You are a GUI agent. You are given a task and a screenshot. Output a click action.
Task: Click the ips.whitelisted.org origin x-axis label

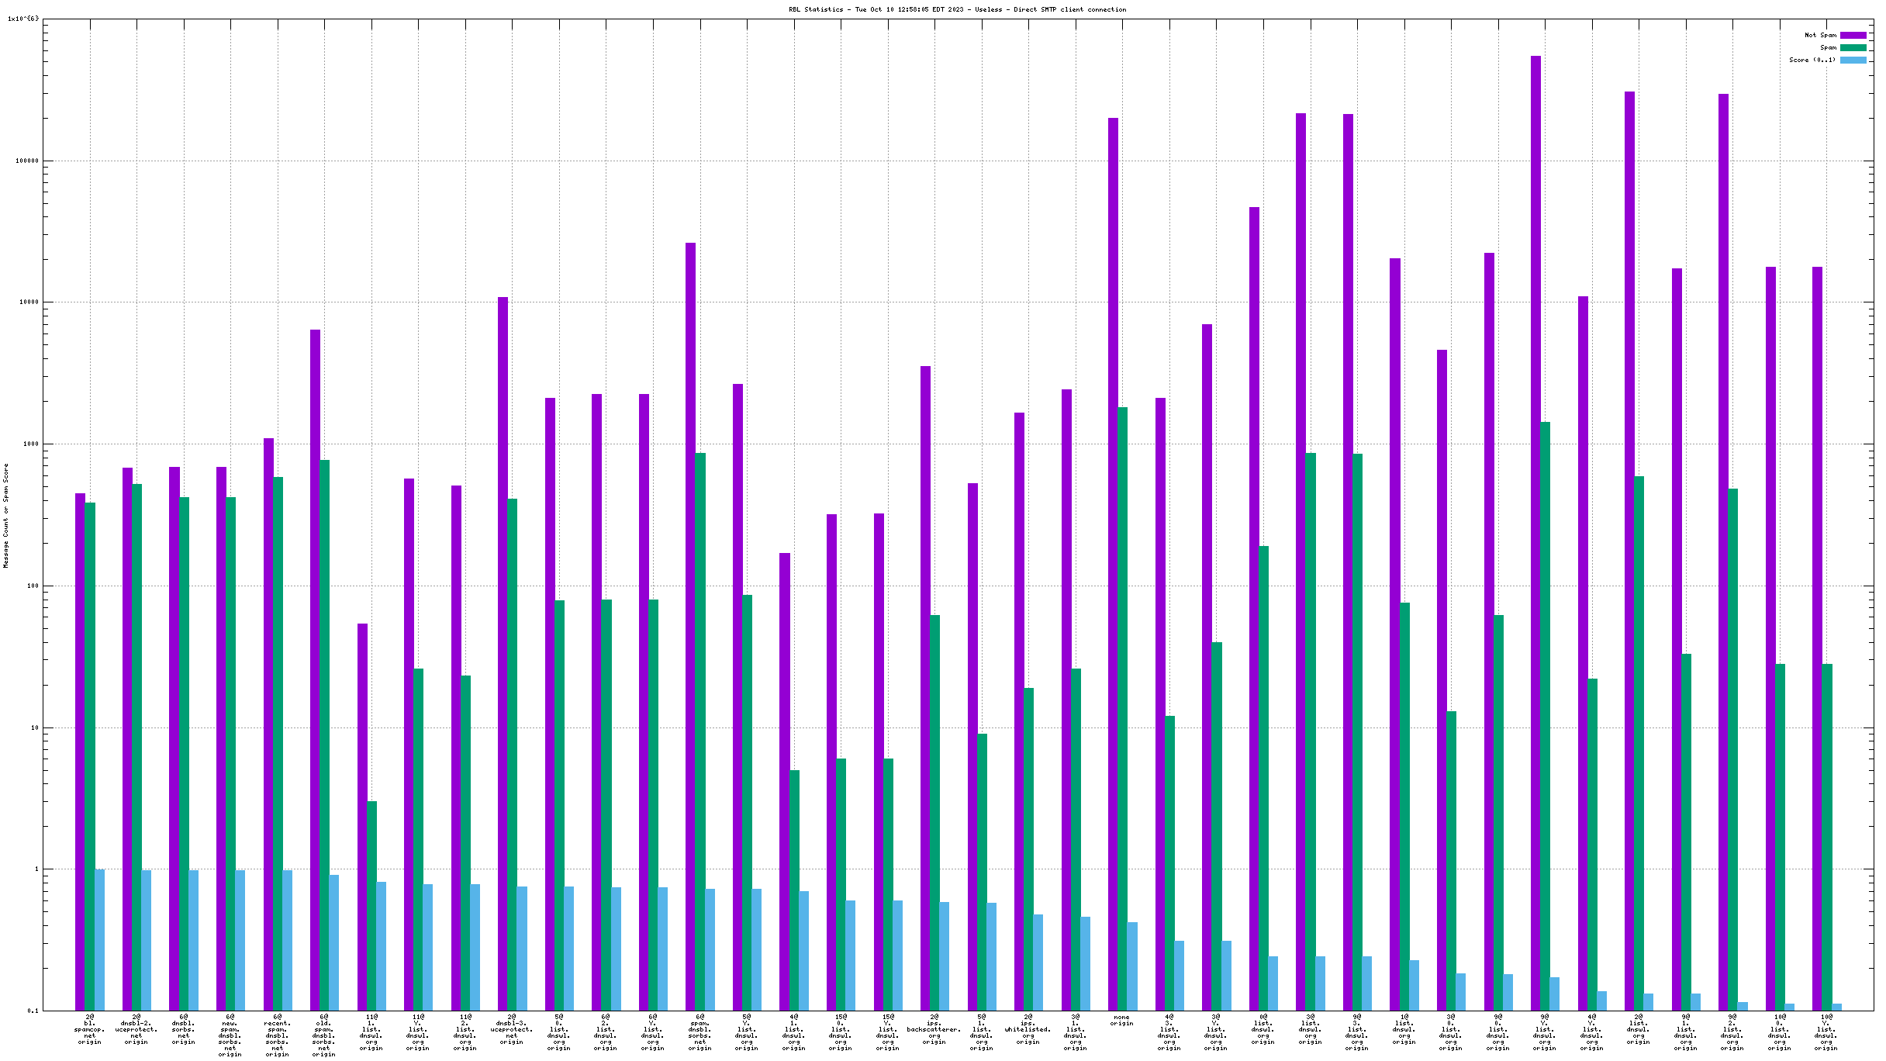(1028, 1029)
